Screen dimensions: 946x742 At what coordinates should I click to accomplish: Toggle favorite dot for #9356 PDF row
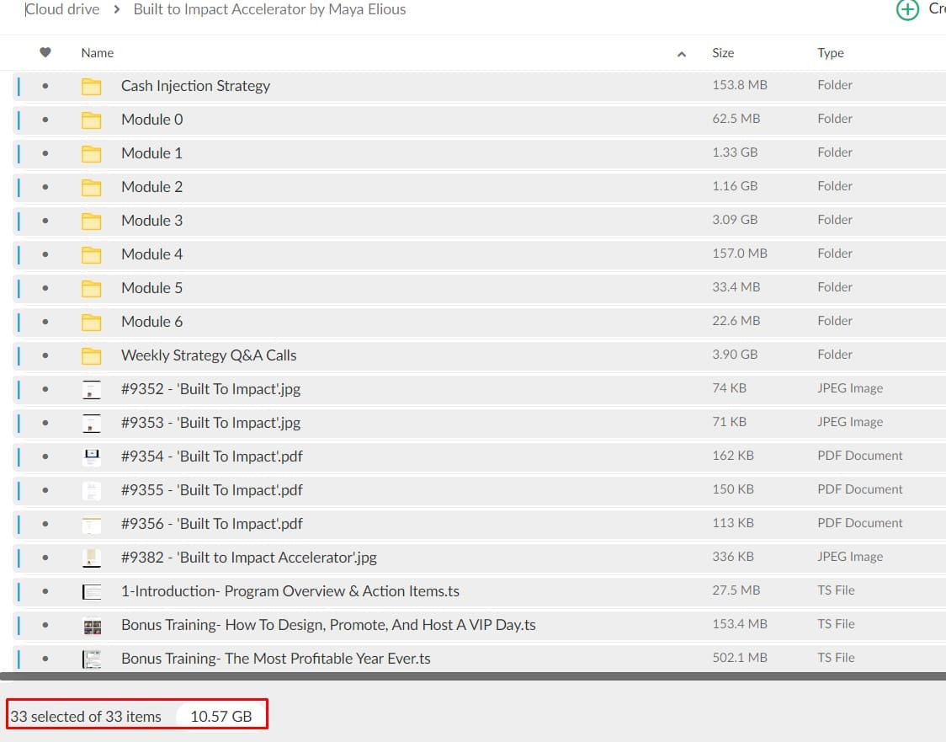pyautogui.click(x=45, y=524)
